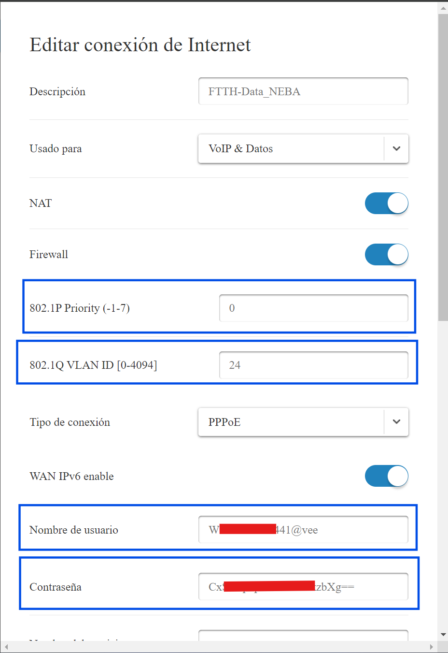Disable the WAN IPv6 enable toggle
This screenshot has height=653, width=448.
pos(386,476)
